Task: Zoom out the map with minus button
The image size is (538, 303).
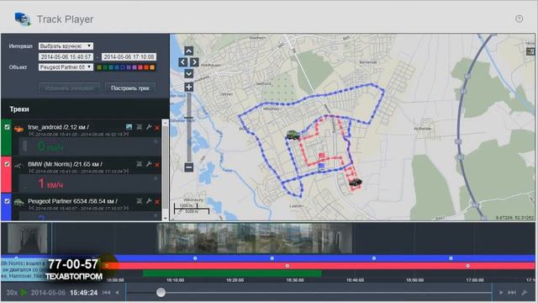Action: [188, 167]
